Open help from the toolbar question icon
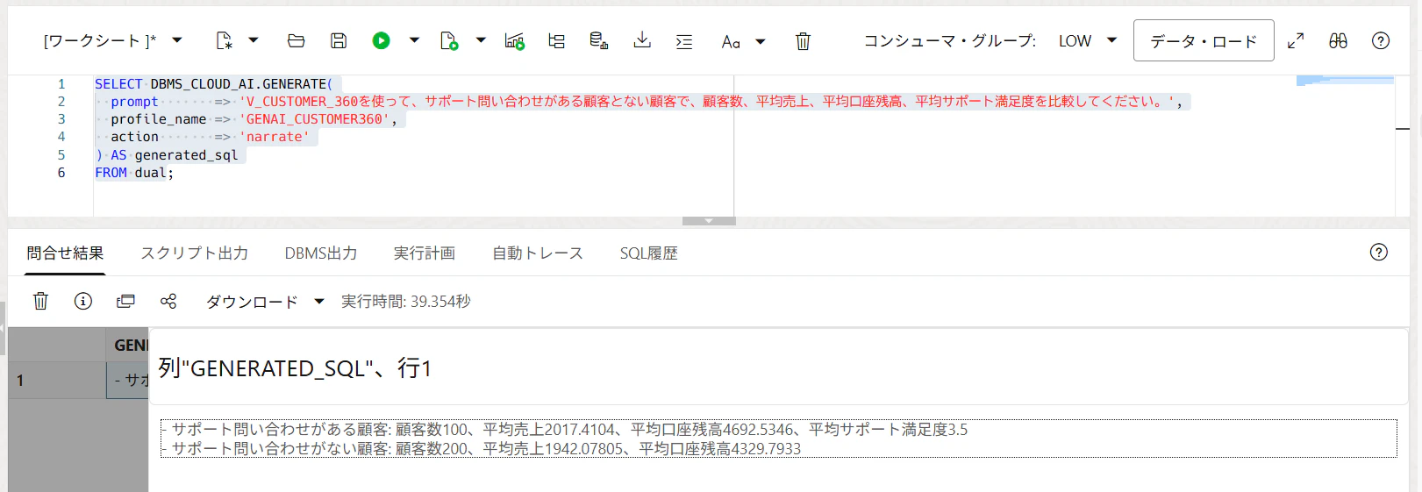 pyautogui.click(x=1381, y=40)
